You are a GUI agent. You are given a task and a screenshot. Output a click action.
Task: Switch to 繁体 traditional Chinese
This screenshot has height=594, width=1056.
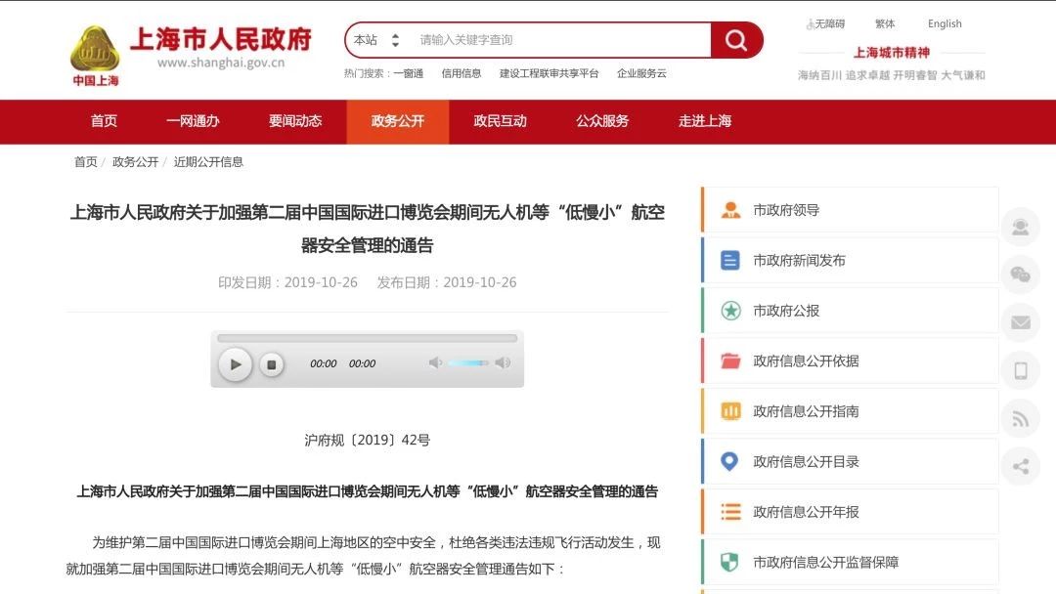click(885, 24)
